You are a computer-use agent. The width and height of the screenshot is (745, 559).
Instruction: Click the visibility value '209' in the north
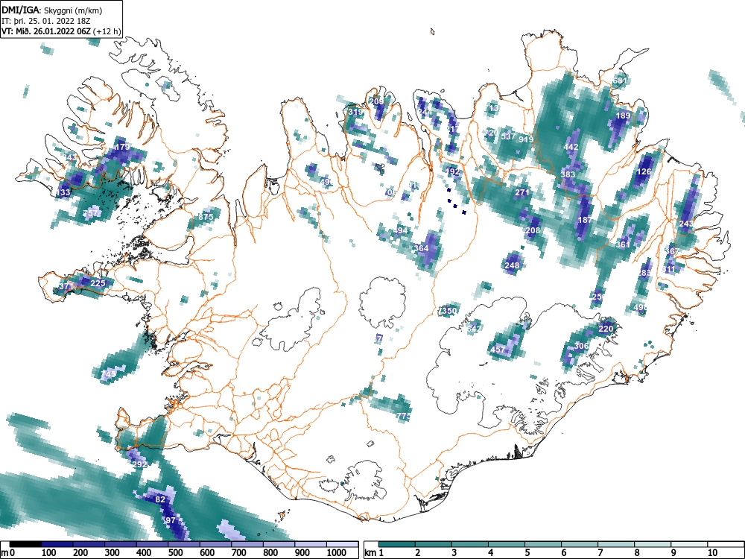pyautogui.click(x=376, y=101)
